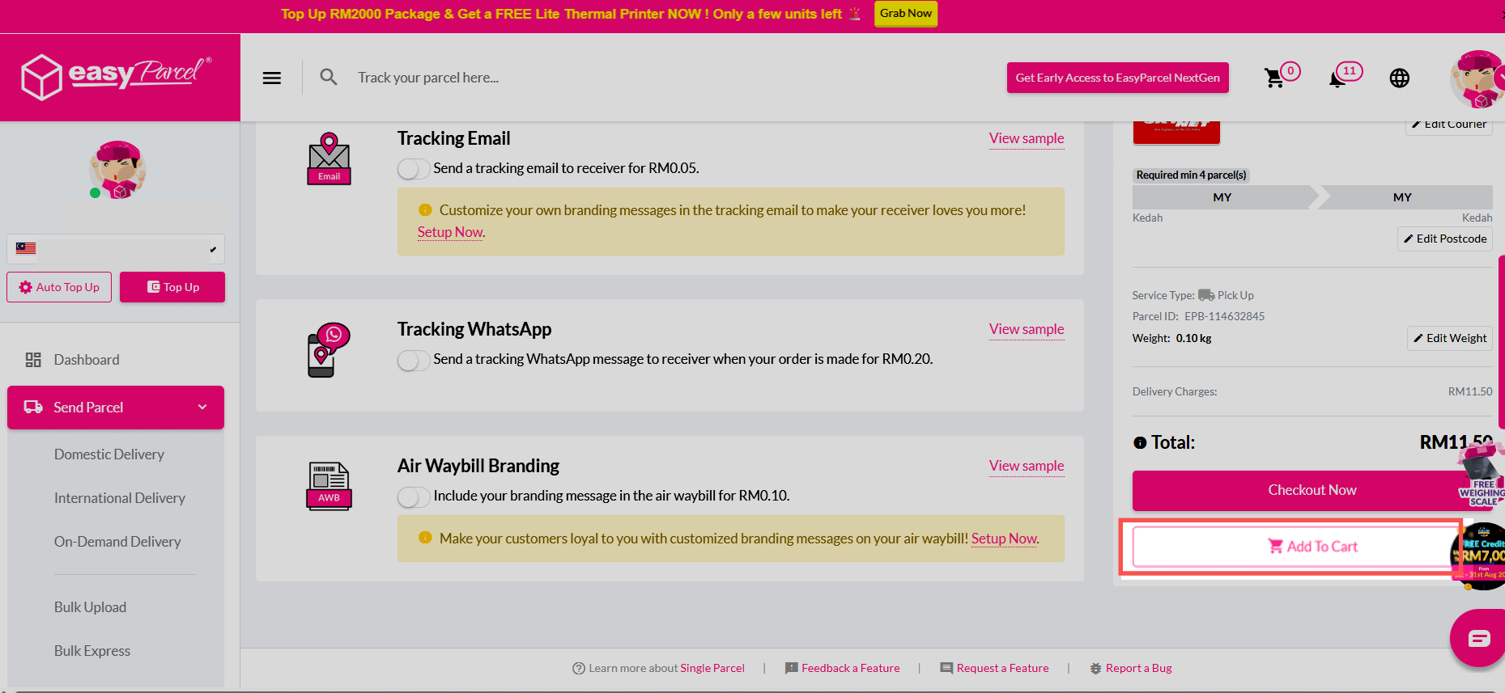Click the sidebar mascot profile picture
Screen dimensions: 1505x693
click(117, 170)
